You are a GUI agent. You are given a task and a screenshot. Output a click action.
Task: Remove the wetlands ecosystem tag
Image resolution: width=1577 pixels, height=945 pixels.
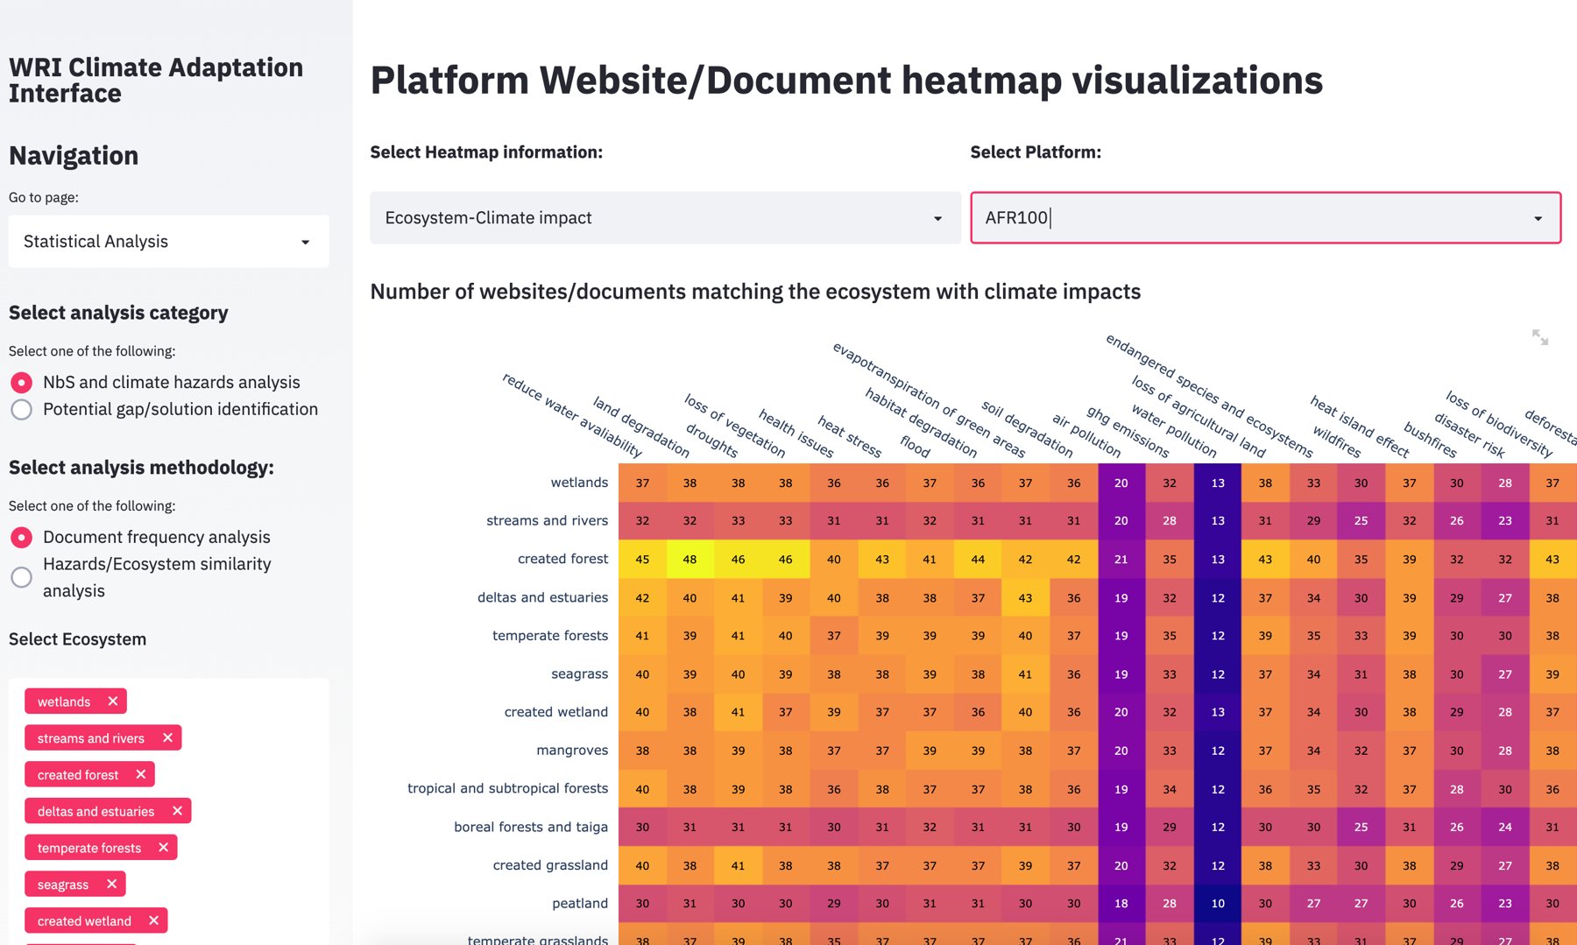113,702
